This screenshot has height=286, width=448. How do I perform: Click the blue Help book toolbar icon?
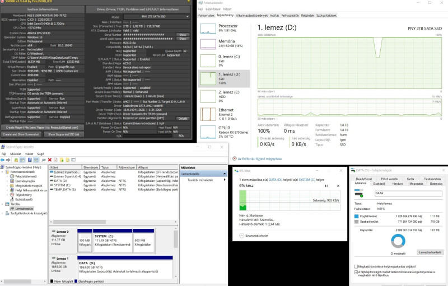pos(30,160)
